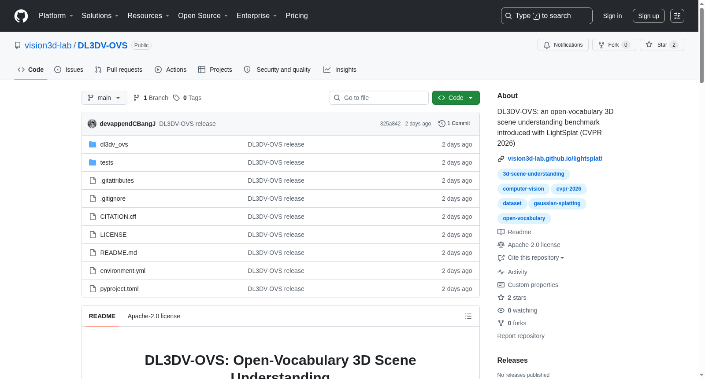Viewport: 705px width, 379px height.
Task: Fork the DL3DV-OVS repository
Action: tap(614, 45)
